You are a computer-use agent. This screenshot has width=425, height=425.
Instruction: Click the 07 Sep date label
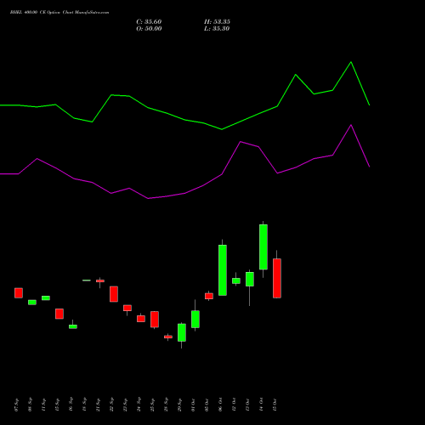coord(16,405)
